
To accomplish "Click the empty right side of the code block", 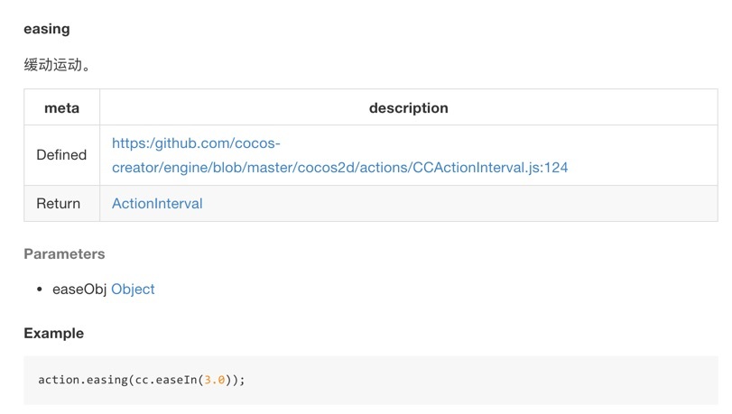I will 542,380.
